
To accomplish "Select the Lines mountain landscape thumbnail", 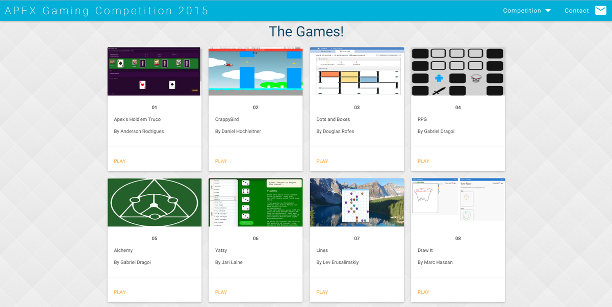I will click(x=356, y=202).
